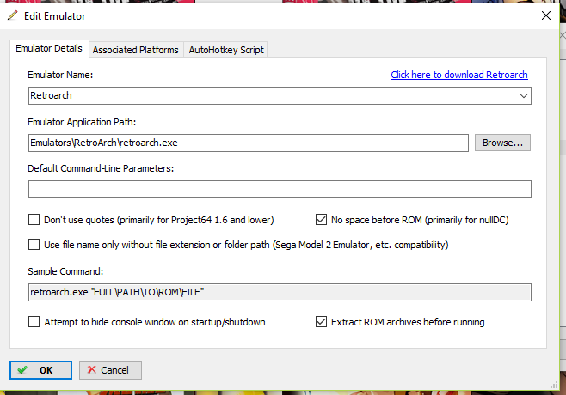
Task: Click the Sample Command text box
Action: 280,292
